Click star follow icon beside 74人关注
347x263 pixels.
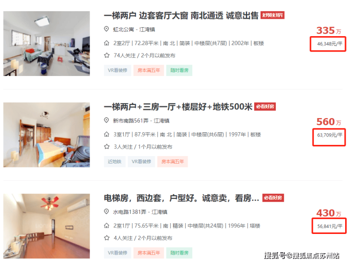coord(106,55)
